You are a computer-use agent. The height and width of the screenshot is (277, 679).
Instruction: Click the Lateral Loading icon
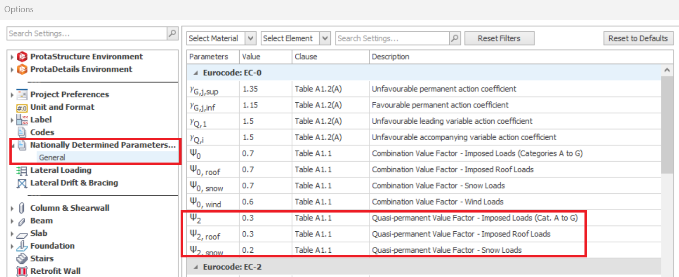22,171
